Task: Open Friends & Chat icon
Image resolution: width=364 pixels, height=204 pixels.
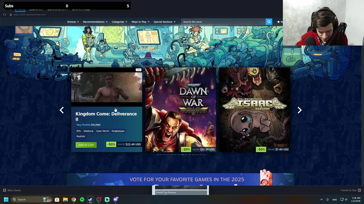Action: 359,190
